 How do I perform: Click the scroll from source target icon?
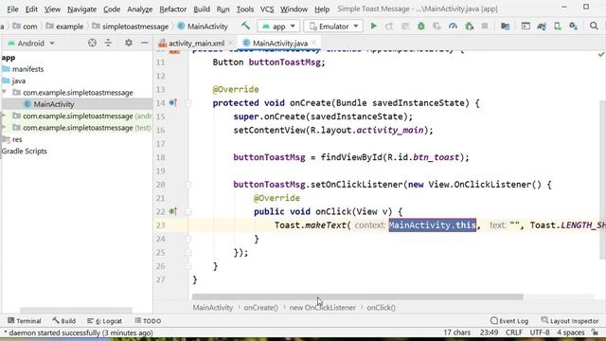click(x=92, y=43)
